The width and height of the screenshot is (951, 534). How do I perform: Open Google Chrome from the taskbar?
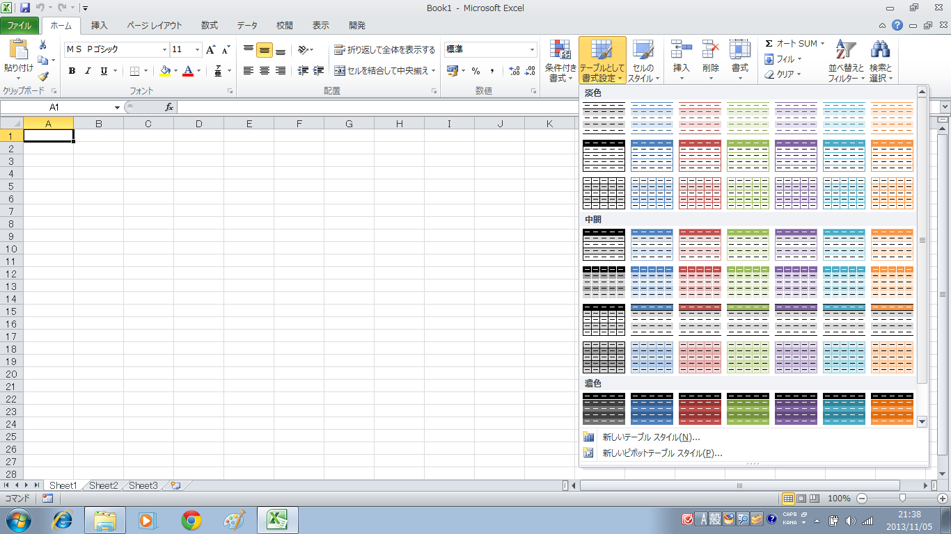191,520
